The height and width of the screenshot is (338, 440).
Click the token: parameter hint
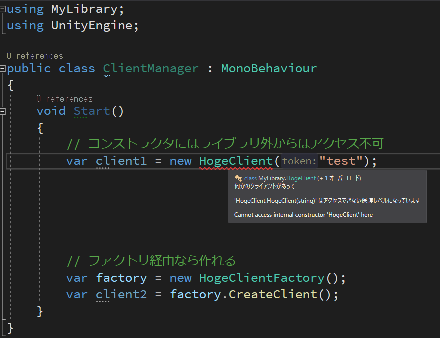[x=299, y=161]
